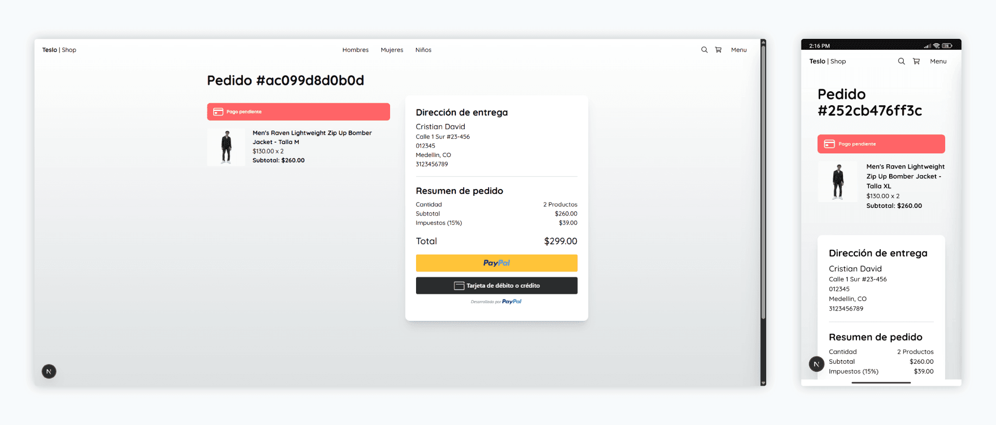Open the Hombres category
The width and height of the screenshot is (996, 425).
pos(355,50)
